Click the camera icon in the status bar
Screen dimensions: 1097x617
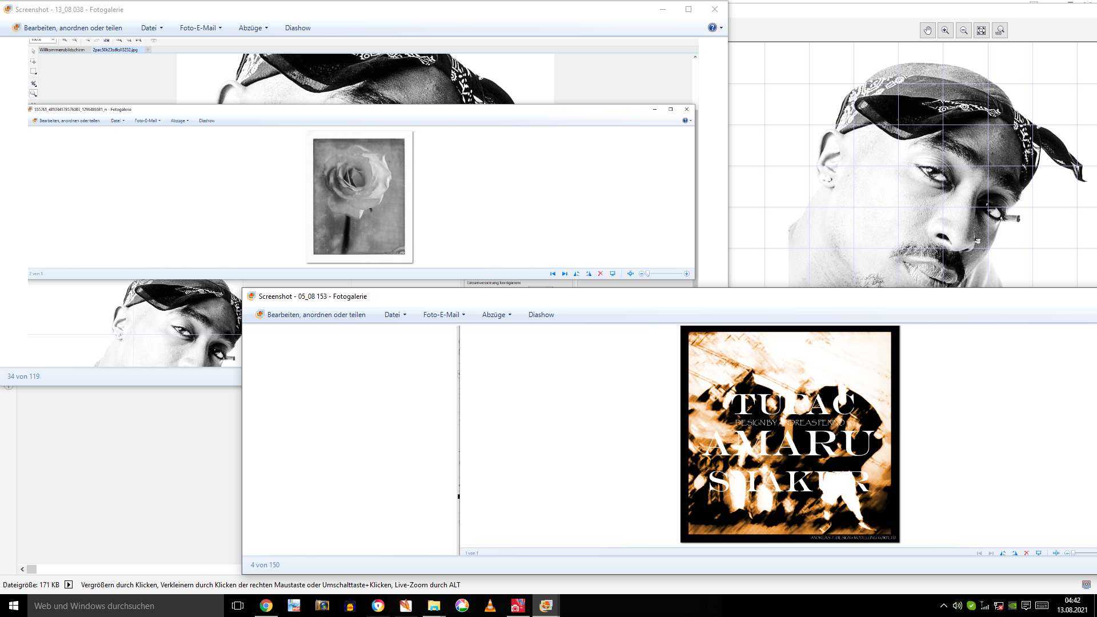tap(1086, 584)
